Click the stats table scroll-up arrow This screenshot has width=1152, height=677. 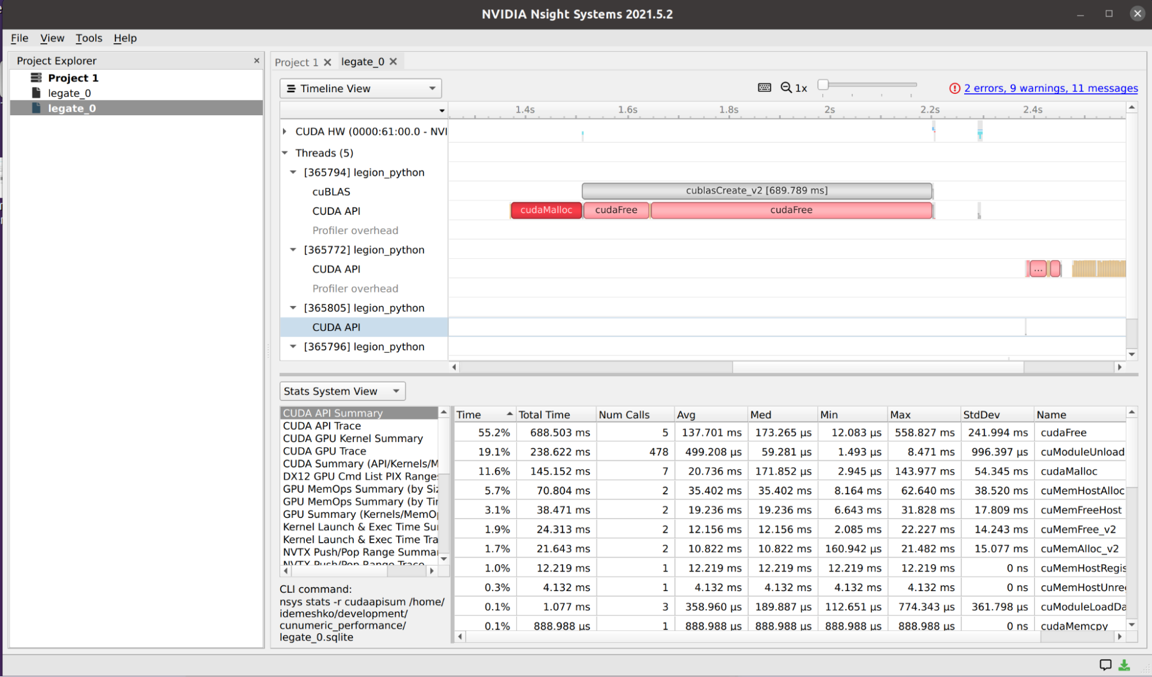(1132, 412)
